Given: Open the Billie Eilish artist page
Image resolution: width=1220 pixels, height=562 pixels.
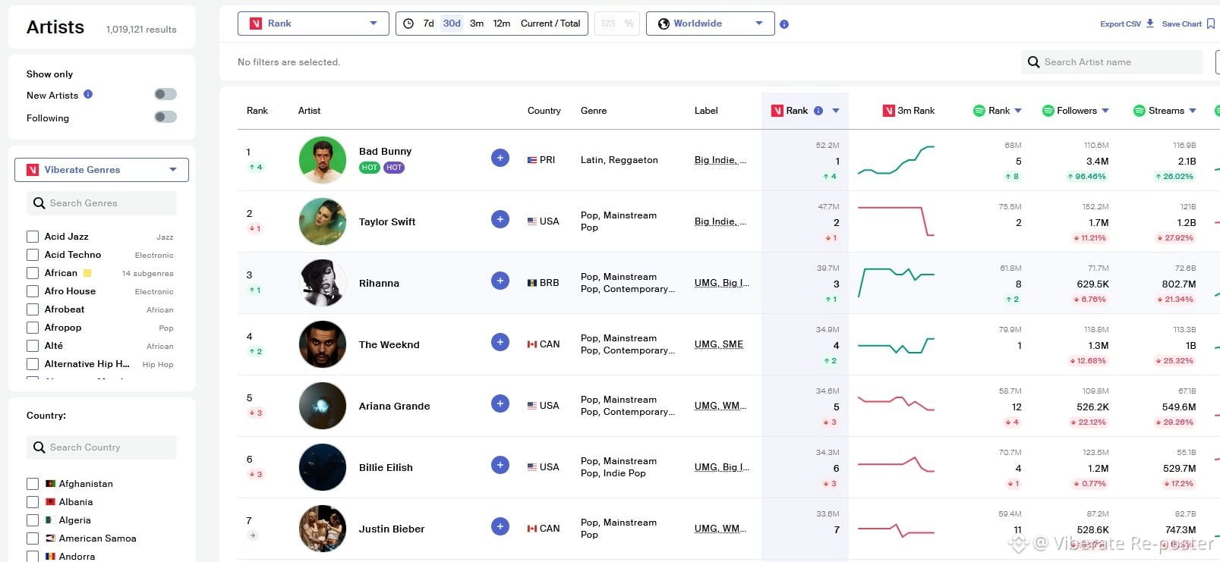Looking at the screenshot, I should [x=386, y=467].
